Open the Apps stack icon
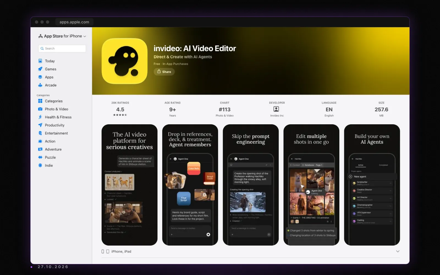Screen dimensions: 440x275 pyautogui.click(x=40, y=77)
